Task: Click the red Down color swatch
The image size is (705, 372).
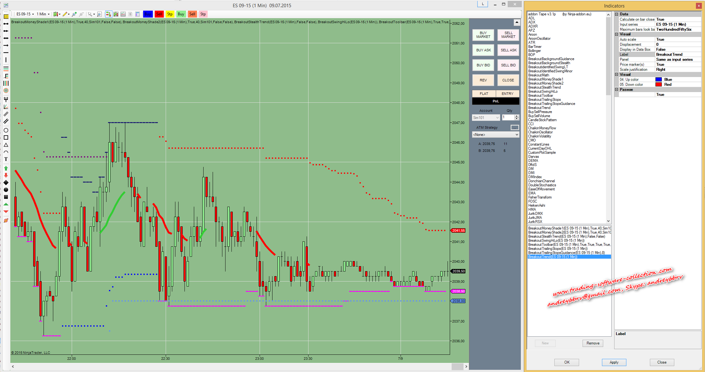Action: pos(658,85)
